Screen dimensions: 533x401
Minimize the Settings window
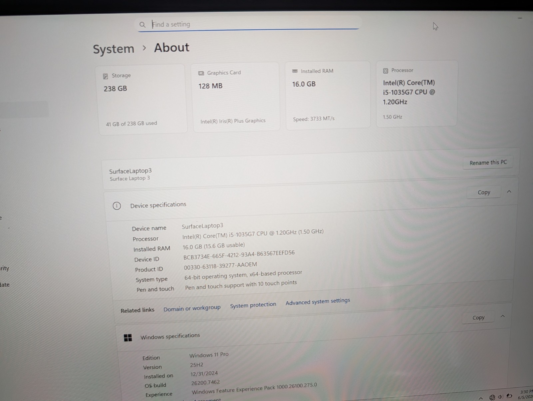[520, 18]
